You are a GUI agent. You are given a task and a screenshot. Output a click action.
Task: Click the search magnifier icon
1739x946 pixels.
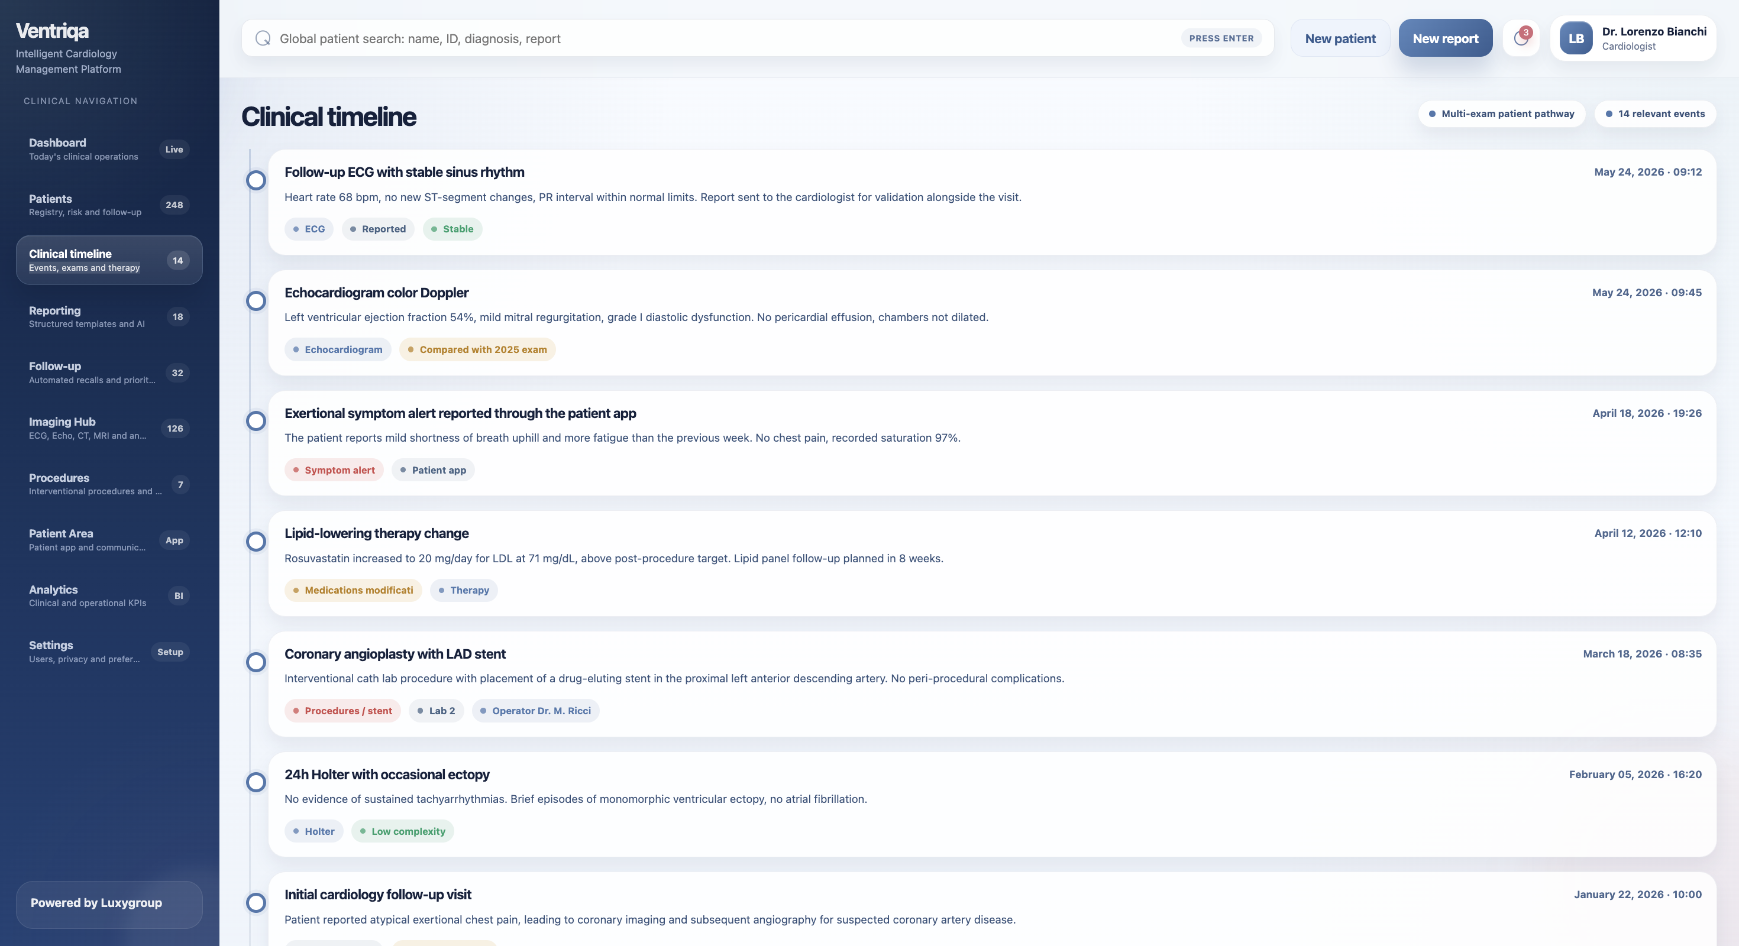tap(263, 38)
